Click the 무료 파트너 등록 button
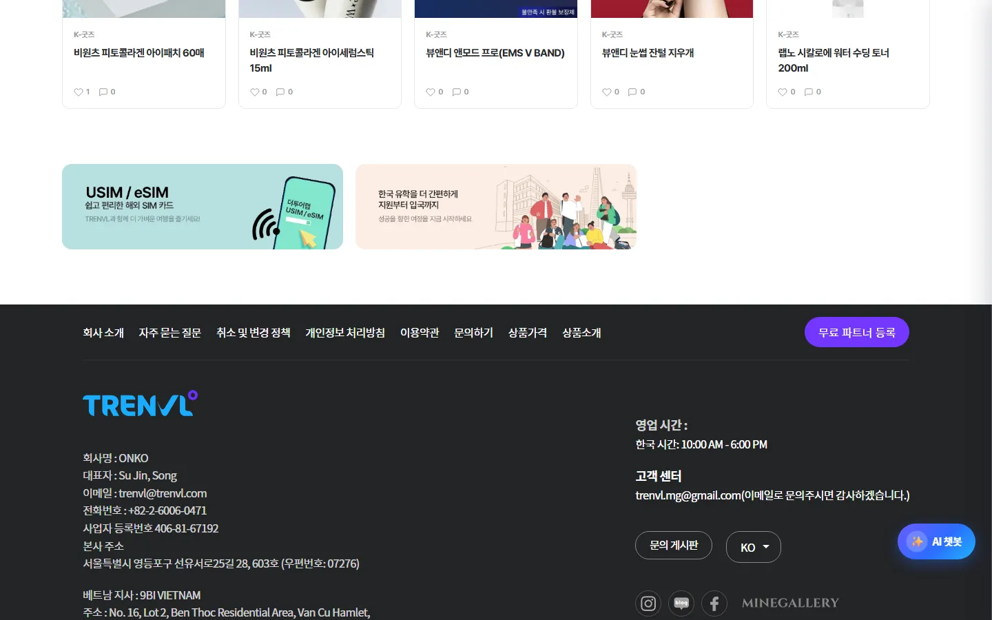 pyautogui.click(x=857, y=332)
